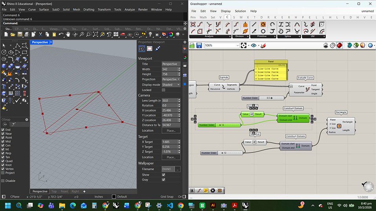Click the wallpaper Filename browse button
376x211 pixels.
click(178, 169)
